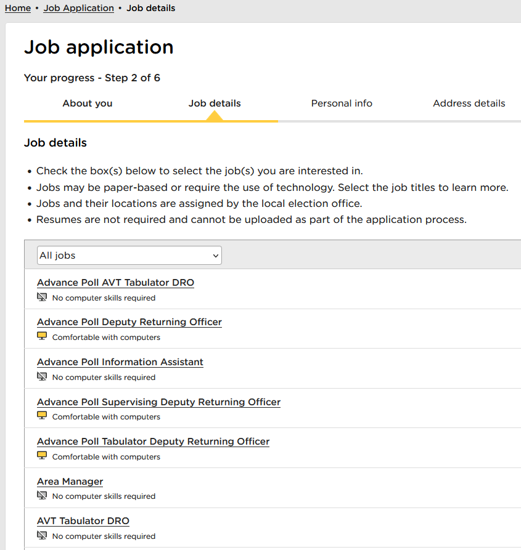Screen dimensions: 521x550
Task: Click 'No computer skills required' under Area Manager
Action: point(104,496)
